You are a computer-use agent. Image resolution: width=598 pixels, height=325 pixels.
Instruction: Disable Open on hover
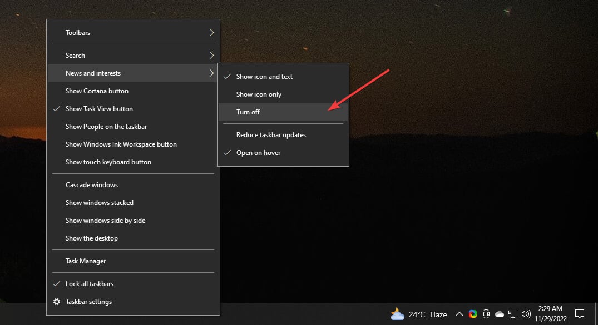pos(259,152)
